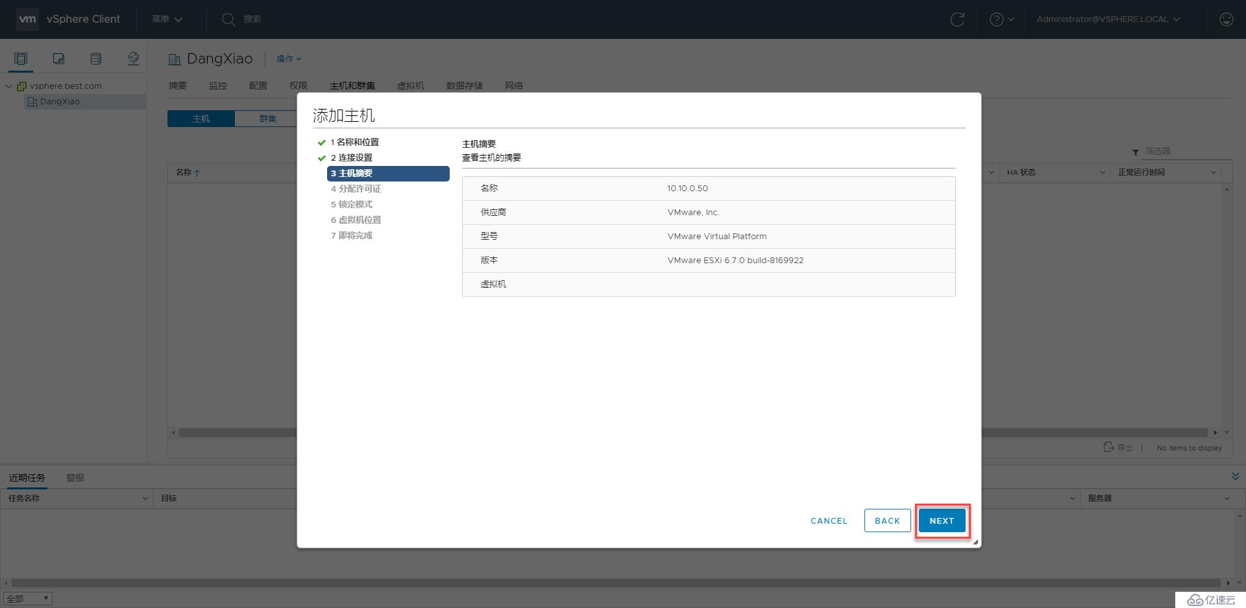Go to wizard step 1 名称和位置
This screenshot has width=1246, height=608.
354,142
